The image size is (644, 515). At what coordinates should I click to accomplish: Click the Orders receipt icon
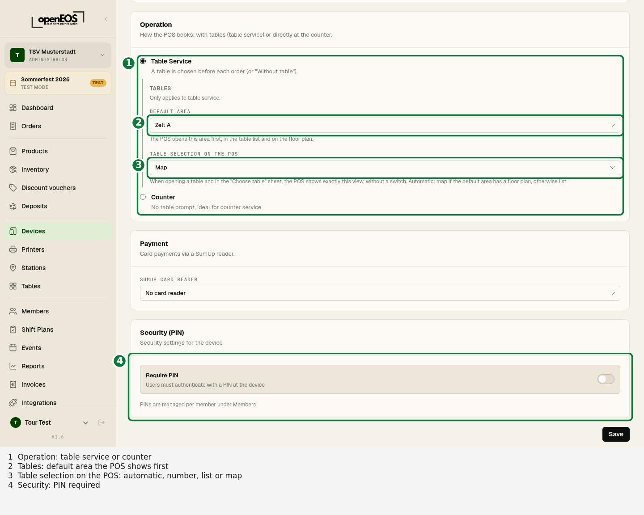point(13,126)
